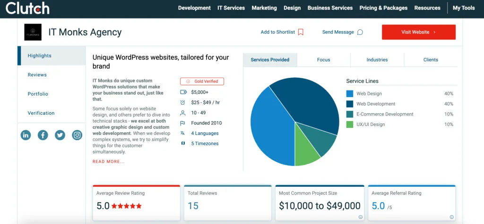Image resolution: width=484 pixels, height=224 pixels.
Task: Open the Facebook social icon
Action: point(43,135)
